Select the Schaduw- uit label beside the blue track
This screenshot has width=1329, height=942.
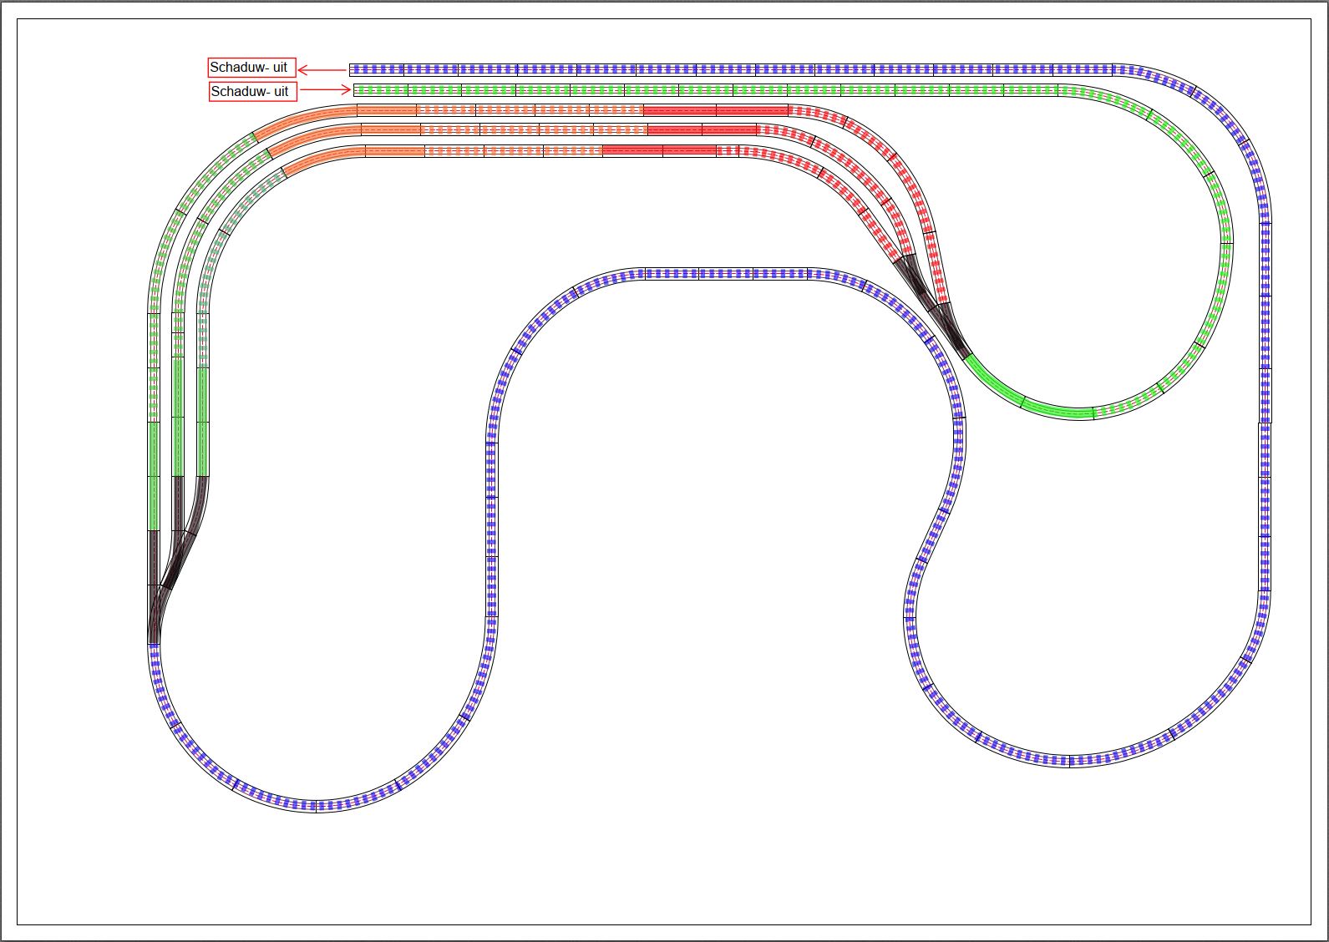click(251, 68)
